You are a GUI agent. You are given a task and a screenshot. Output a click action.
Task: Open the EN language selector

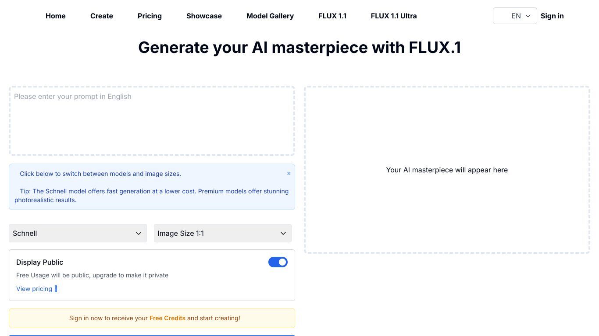point(515,16)
